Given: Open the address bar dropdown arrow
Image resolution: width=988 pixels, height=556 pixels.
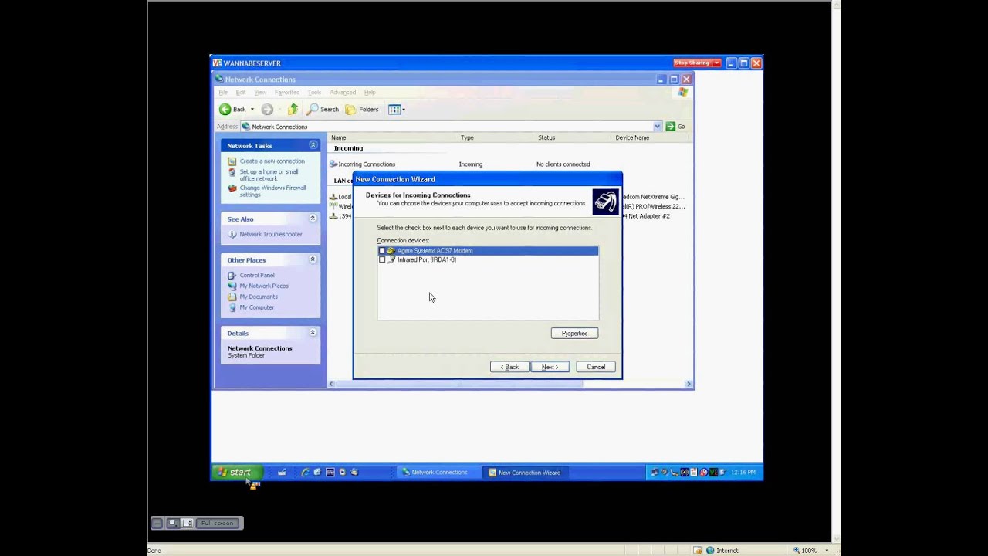Looking at the screenshot, I should [658, 127].
